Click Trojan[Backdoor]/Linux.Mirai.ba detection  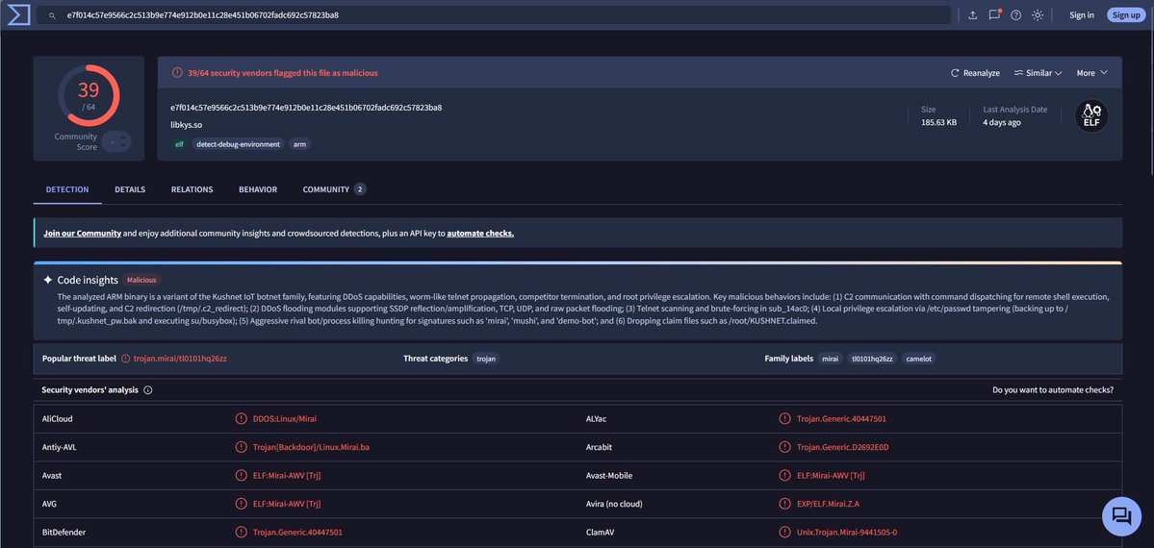(311, 447)
